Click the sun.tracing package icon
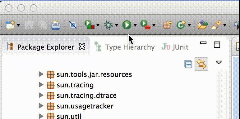This screenshot has height=119, width=240. point(50,85)
